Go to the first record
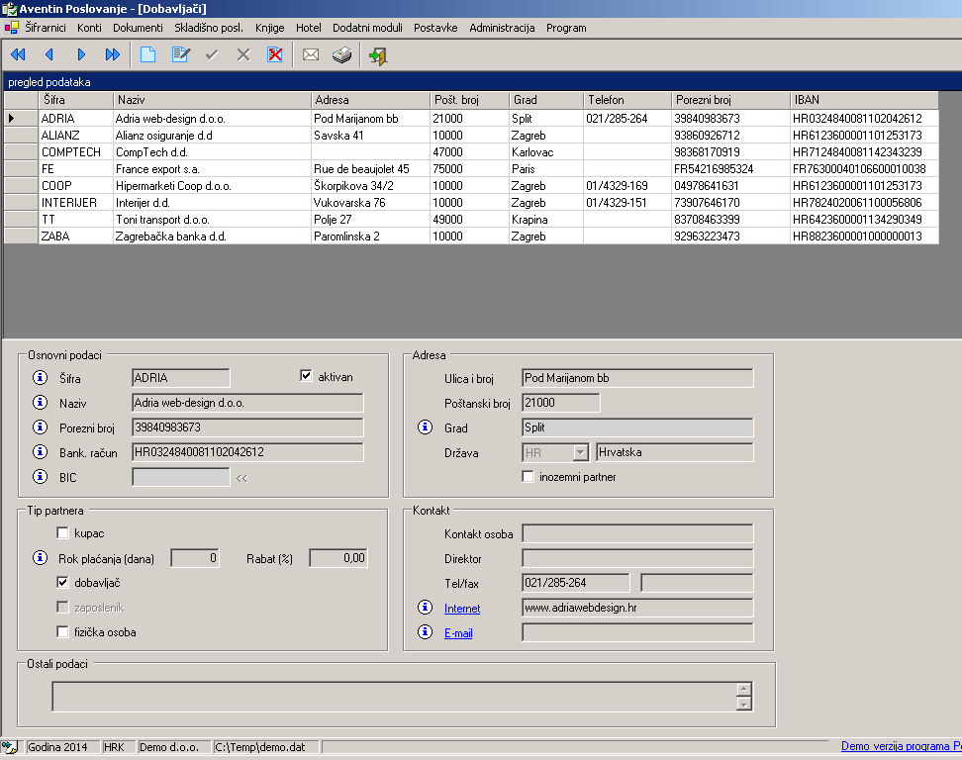Screen dimensions: 962x760 pos(18,55)
